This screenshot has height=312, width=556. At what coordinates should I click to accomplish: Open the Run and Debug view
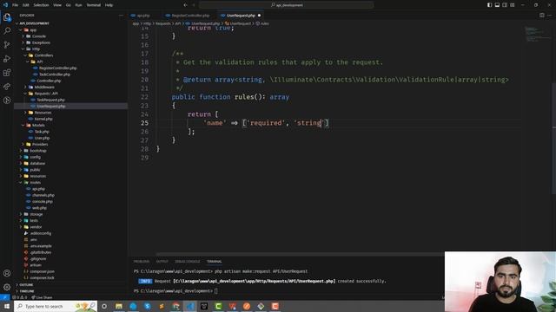click(7, 59)
